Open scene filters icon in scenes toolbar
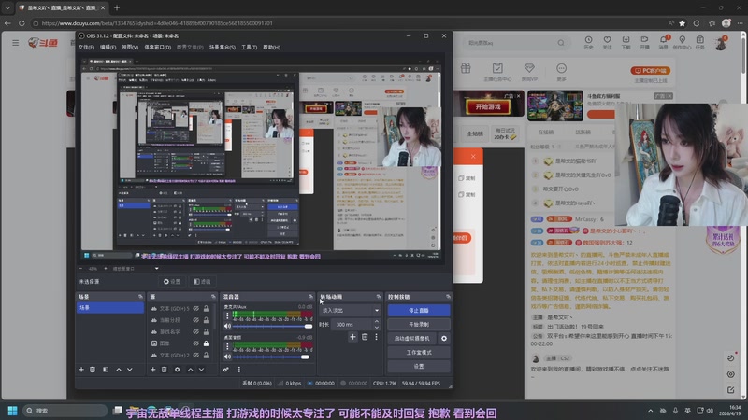748x420 pixels. click(106, 370)
